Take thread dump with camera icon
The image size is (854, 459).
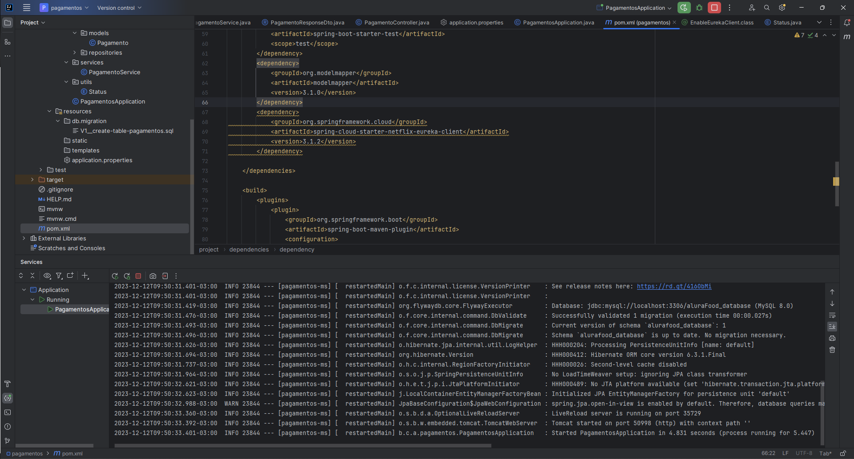(x=153, y=276)
